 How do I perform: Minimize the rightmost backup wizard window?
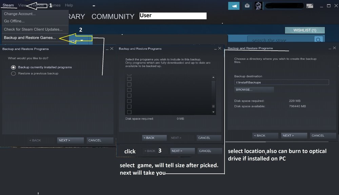click(x=330, y=49)
